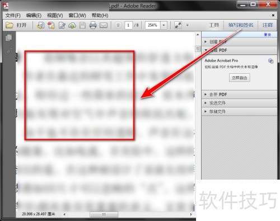This screenshot has width=280, height=221.
Task: Click the horizontal scrollbar right arrow
Action: pos(191,214)
